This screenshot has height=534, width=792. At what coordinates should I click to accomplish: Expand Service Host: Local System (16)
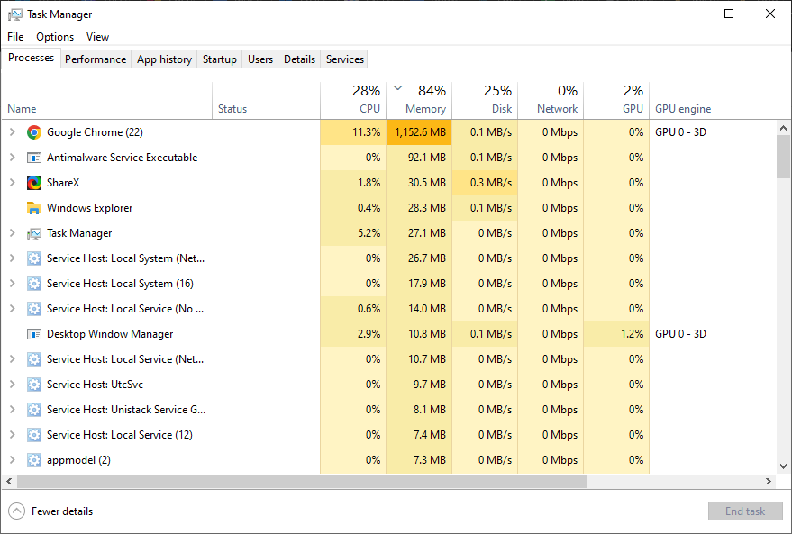point(12,284)
